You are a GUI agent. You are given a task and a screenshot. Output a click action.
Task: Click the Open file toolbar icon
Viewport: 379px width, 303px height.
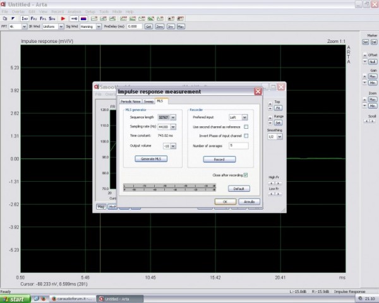click(x=13, y=18)
